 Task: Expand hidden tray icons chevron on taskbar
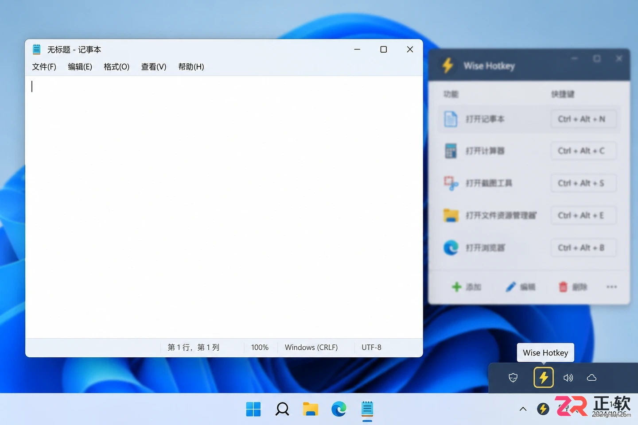click(x=523, y=409)
